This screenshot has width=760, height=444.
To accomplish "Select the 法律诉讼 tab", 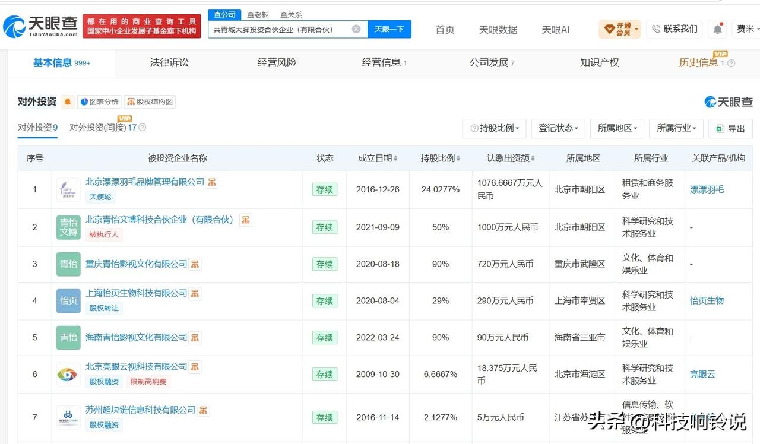I will [x=169, y=63].
